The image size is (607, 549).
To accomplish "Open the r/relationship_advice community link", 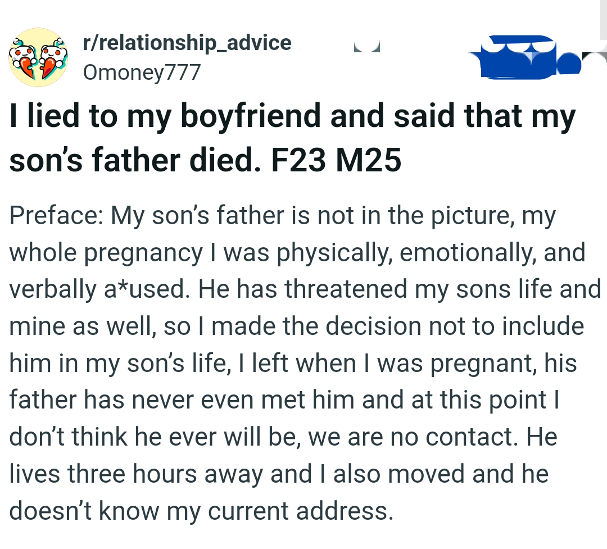I will 187,42.
